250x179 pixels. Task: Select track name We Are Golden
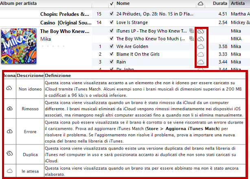pos(132,46)
